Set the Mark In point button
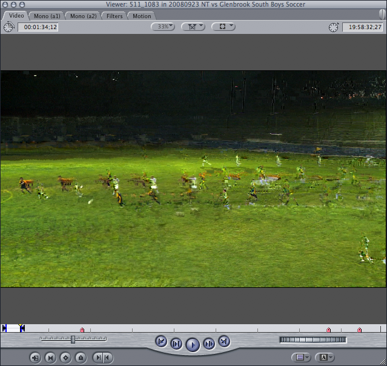This screenshot has height=366, width=387. pyautogui.click(x=97, y=358)
